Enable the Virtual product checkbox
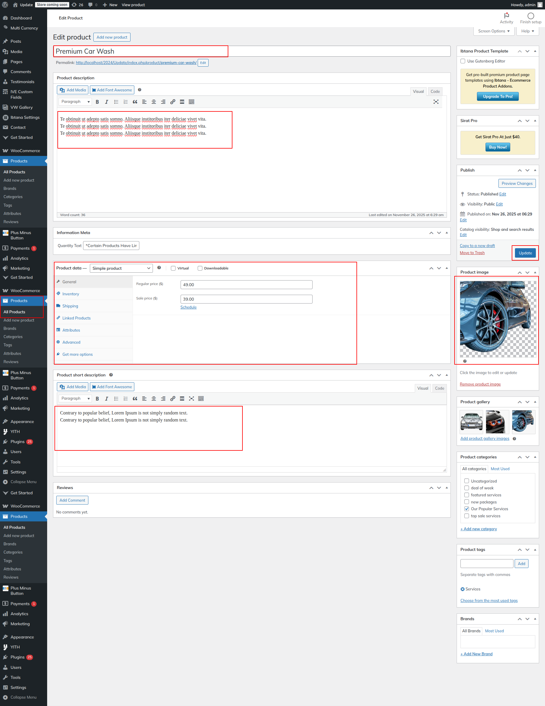This screenshot has width=545, height=706. [x=174, y=268]
